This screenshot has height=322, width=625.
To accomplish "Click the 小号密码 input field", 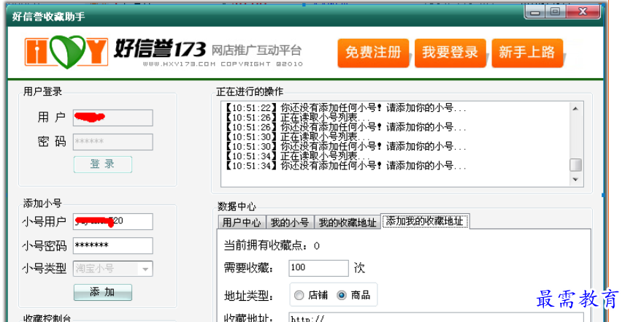I will coord(112,245).
